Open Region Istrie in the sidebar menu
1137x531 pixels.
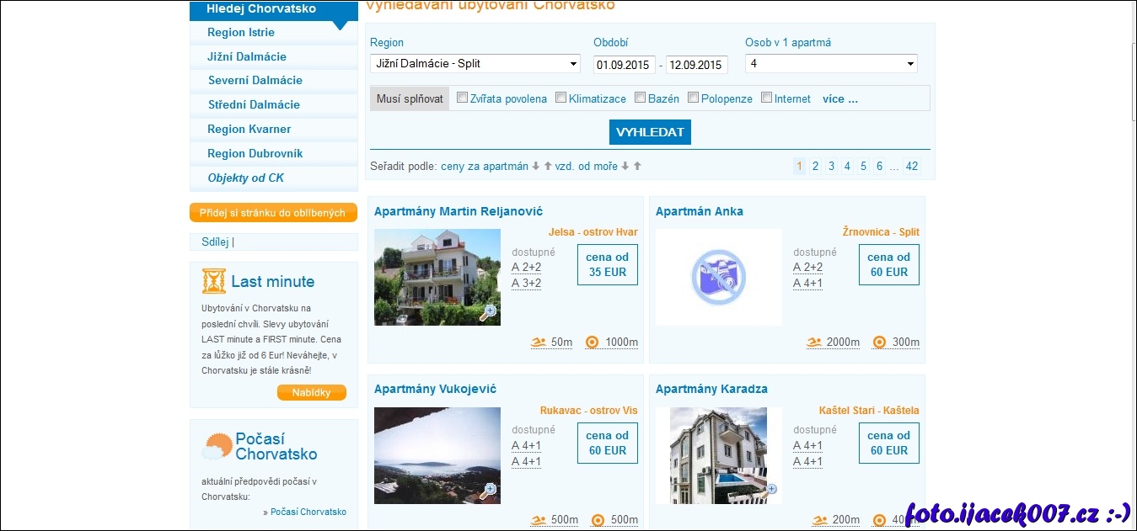coord(241,33)
